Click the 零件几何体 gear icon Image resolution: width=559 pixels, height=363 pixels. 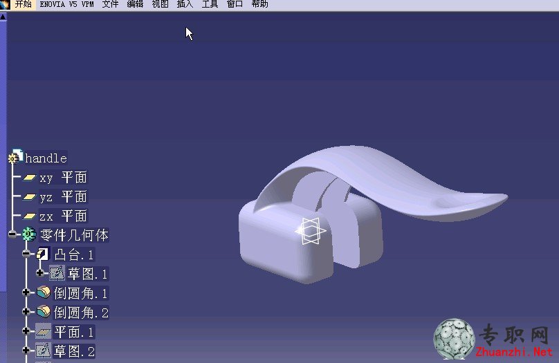[x=29, y=234]
